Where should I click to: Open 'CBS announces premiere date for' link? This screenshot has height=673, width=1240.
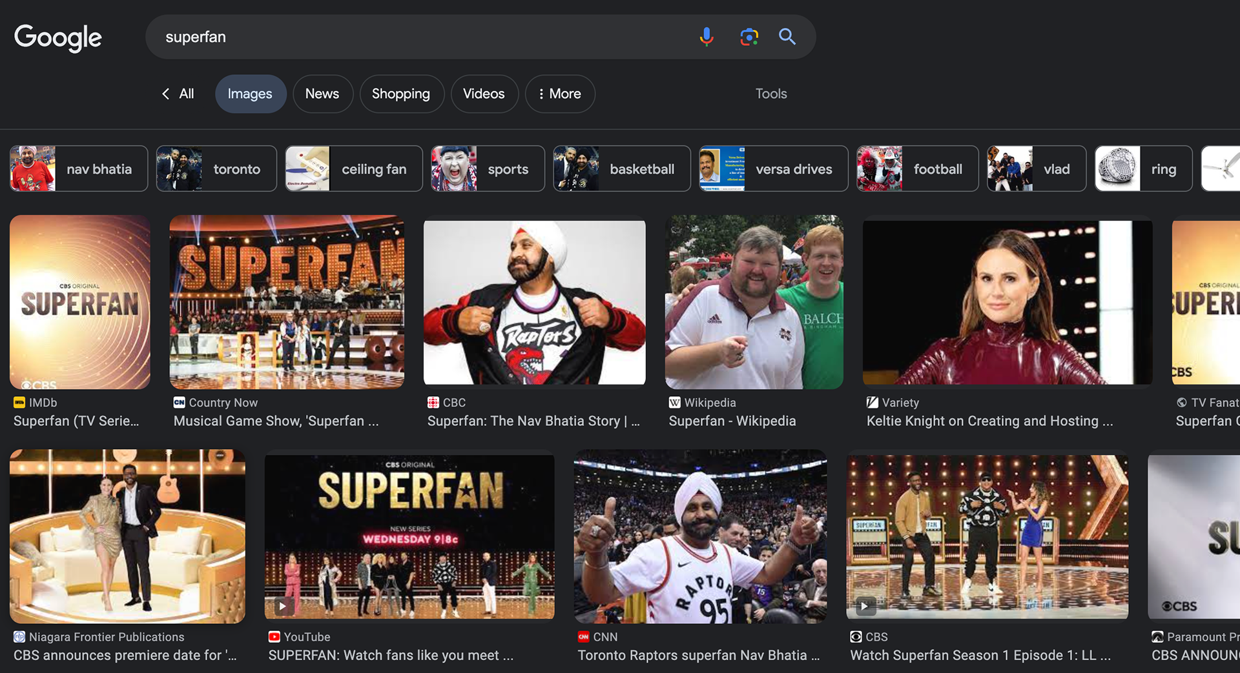click(125, 656)
